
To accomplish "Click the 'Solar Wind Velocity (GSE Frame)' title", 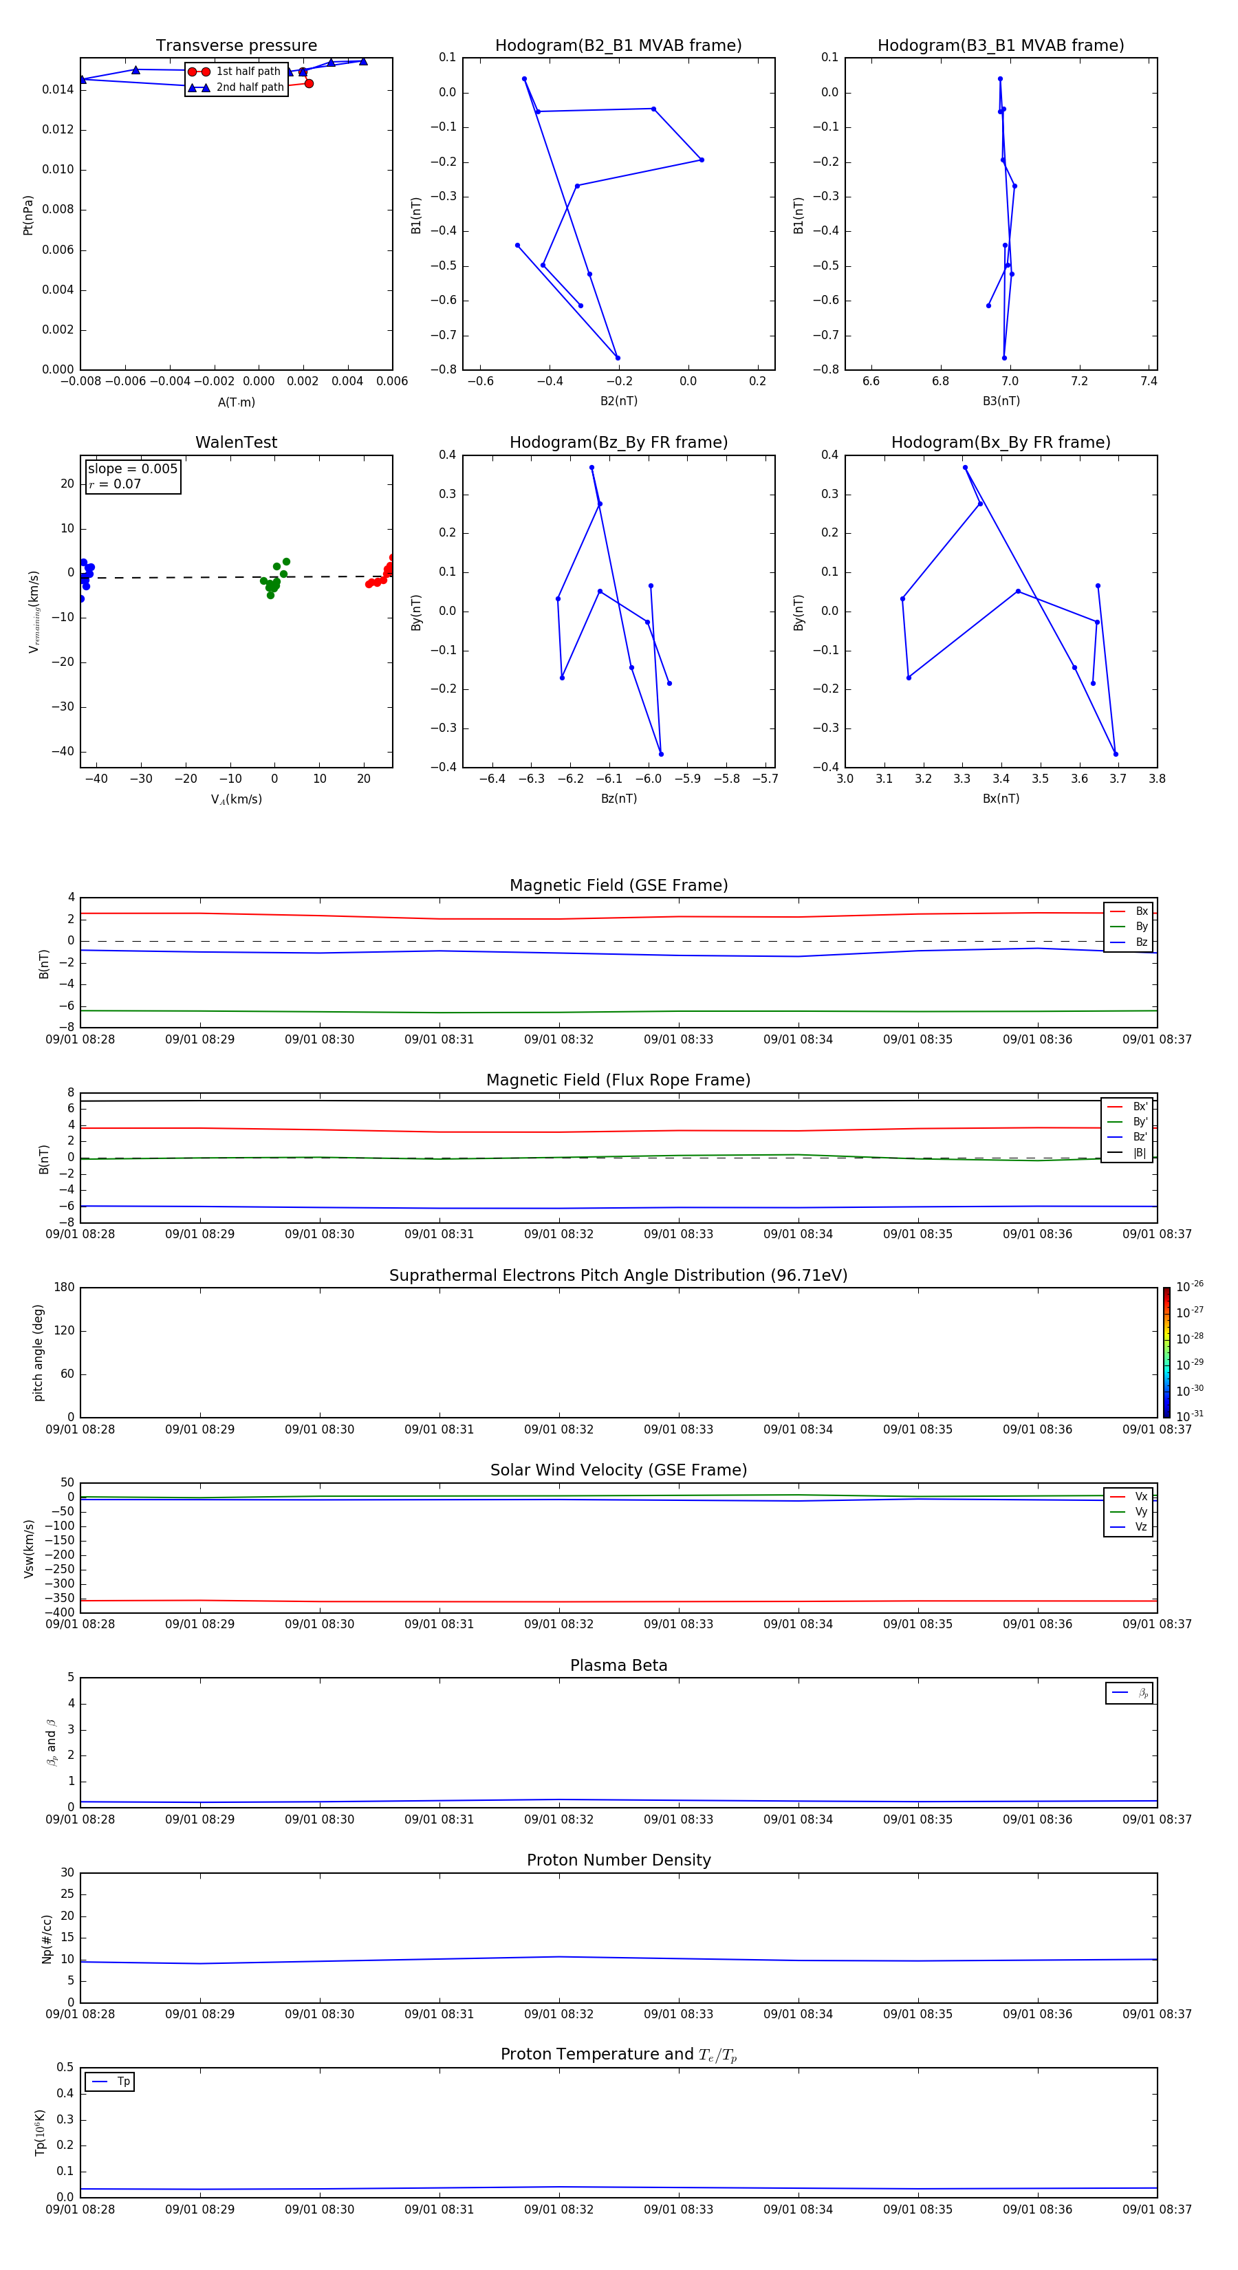I will (x=618, y=1470).
